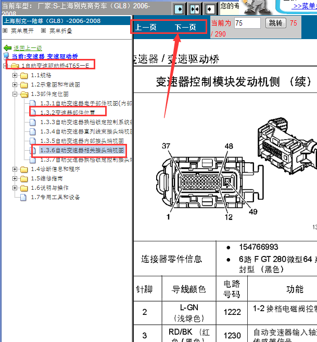This screenshot has width=317, height=342.
Task: Click the 导线颜色 column header
Action: (189, 289)
